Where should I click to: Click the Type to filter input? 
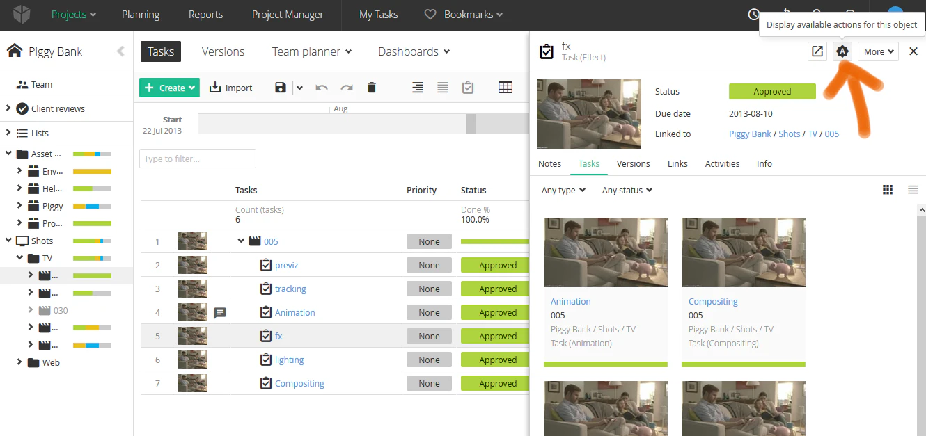(x=198, y=159)
